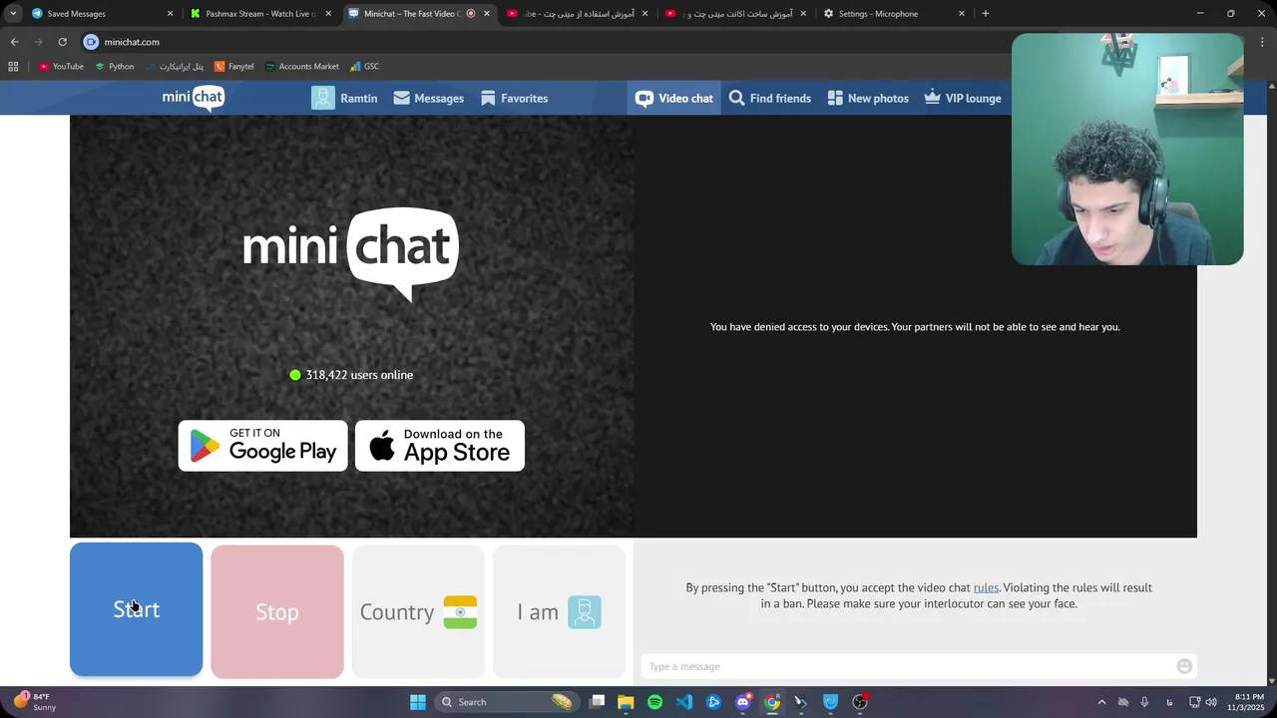Click the microphone tray icon
Viewport: 1277px width, 718px height.
pyautogui.click(x=1144, y=702)
